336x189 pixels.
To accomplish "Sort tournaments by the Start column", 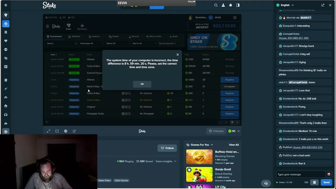I will coord(54,55).
